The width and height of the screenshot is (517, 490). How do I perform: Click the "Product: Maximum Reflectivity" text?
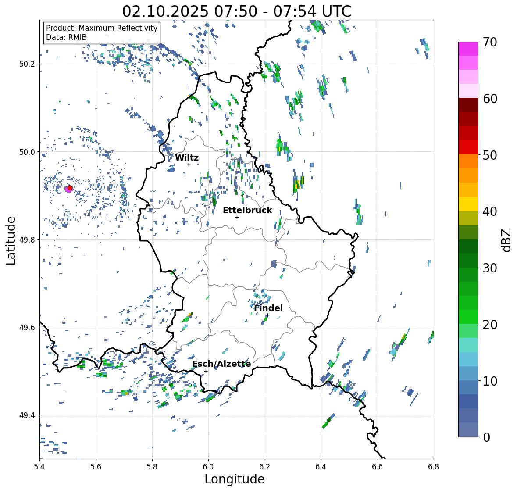[102, 28]
